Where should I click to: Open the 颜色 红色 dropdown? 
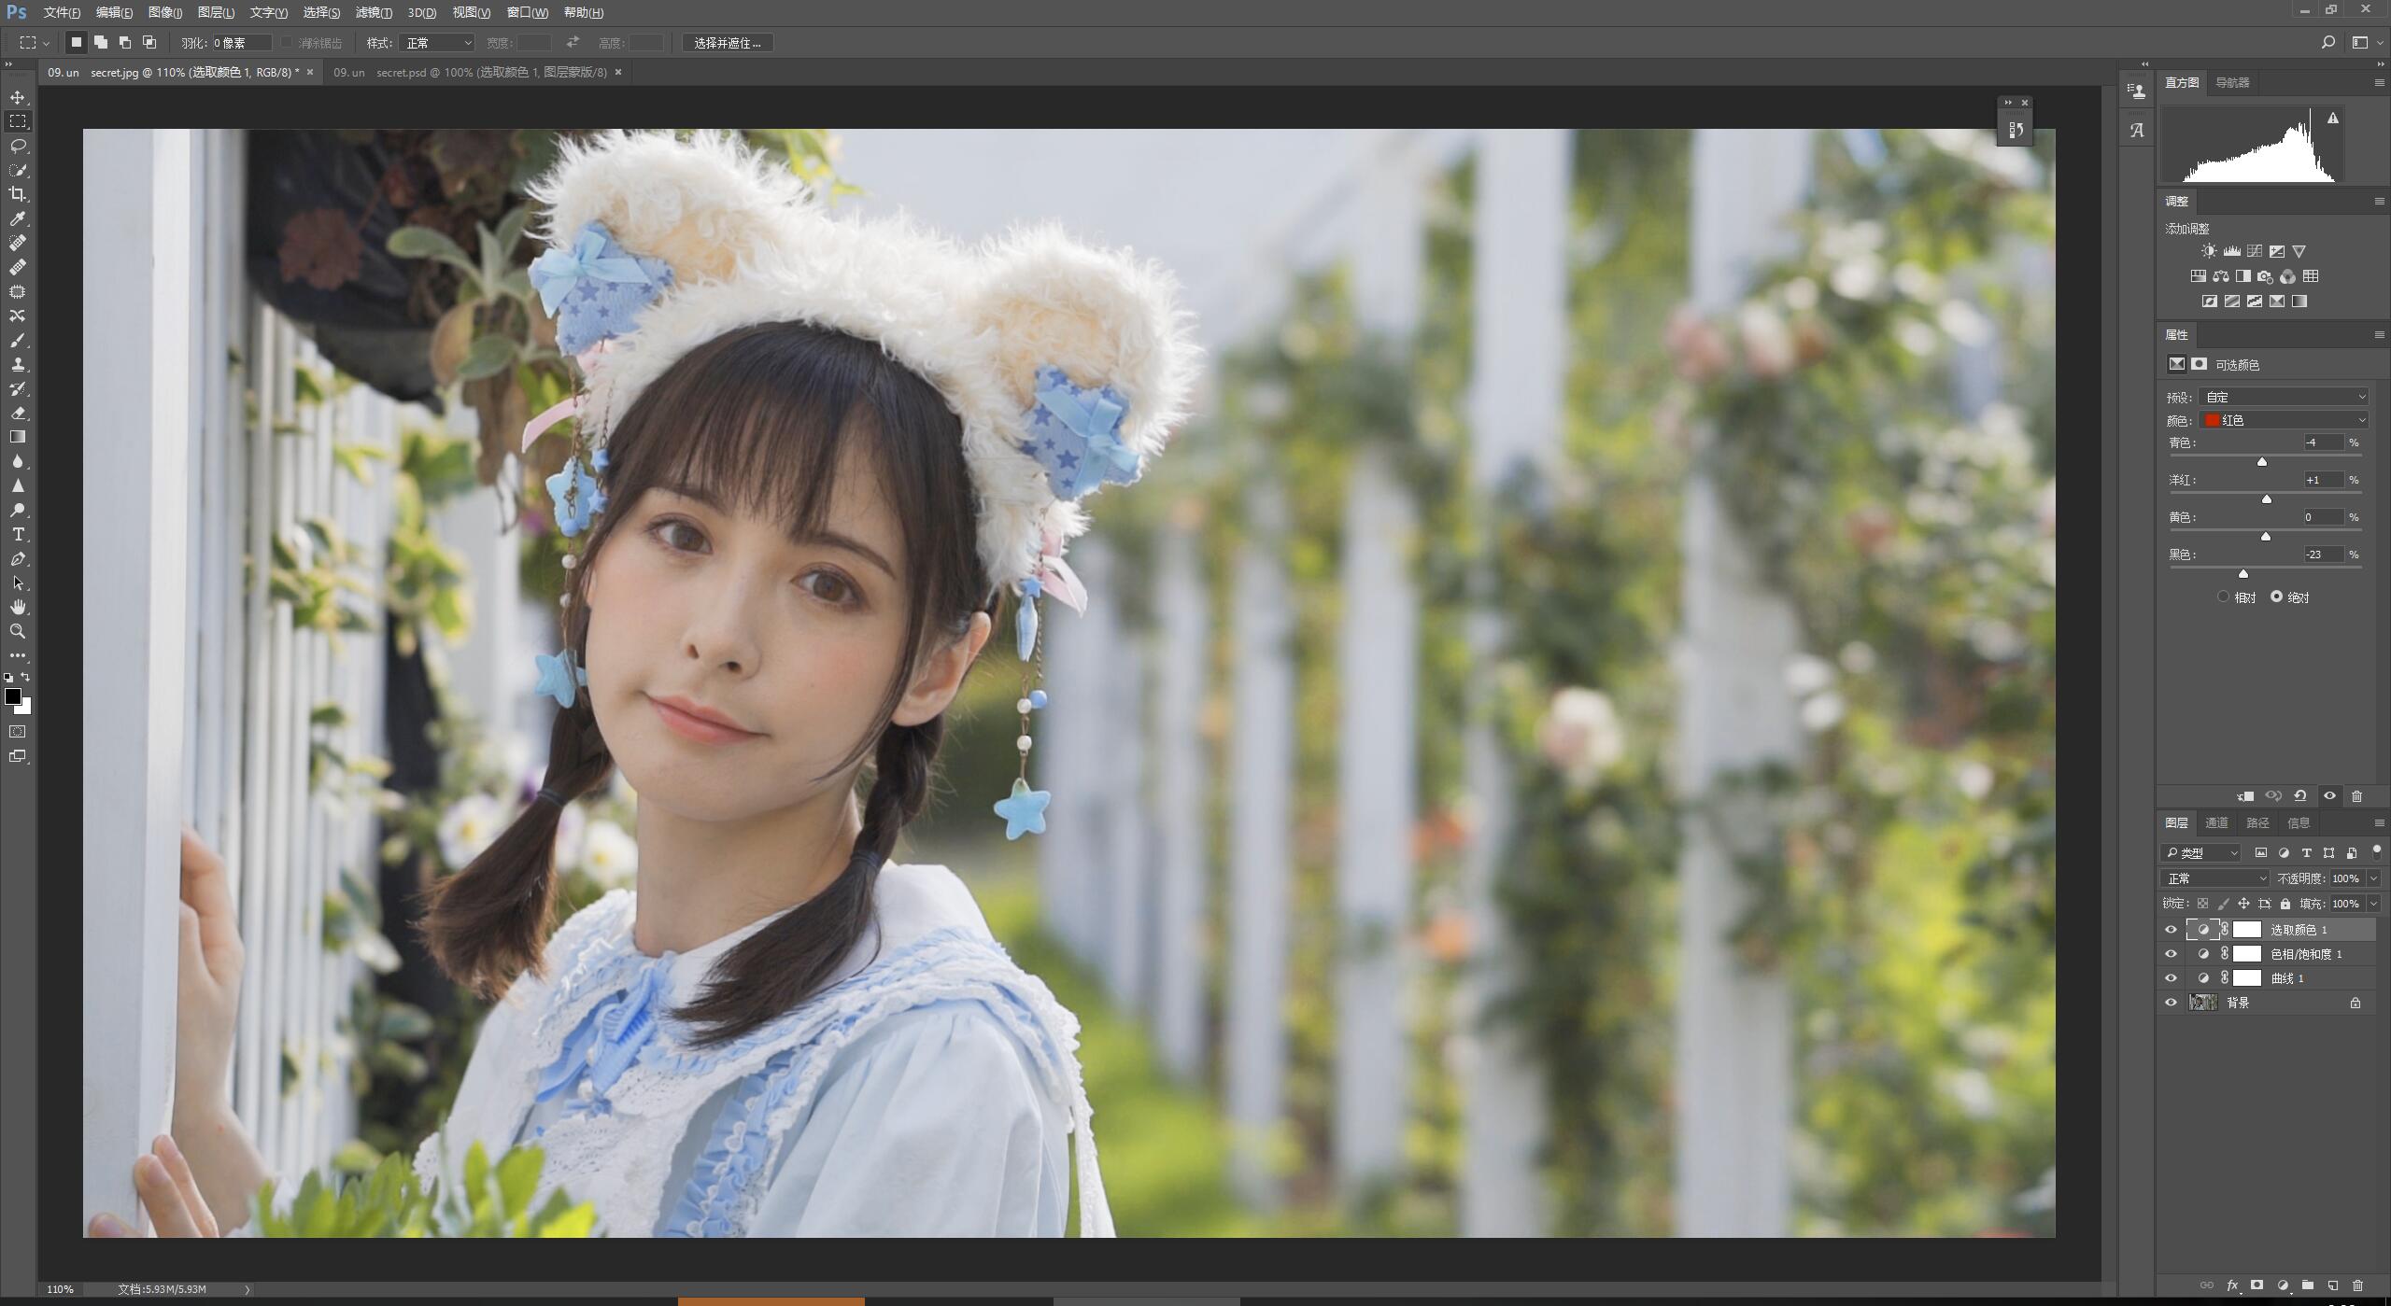point(2284,420)
